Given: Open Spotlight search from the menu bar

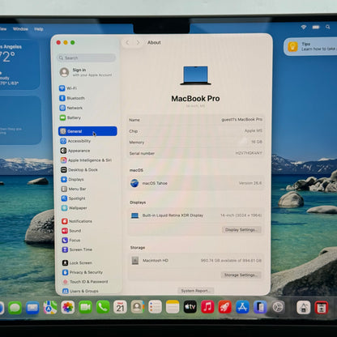Looking at the screenshot, I should (x=327, y=27).
